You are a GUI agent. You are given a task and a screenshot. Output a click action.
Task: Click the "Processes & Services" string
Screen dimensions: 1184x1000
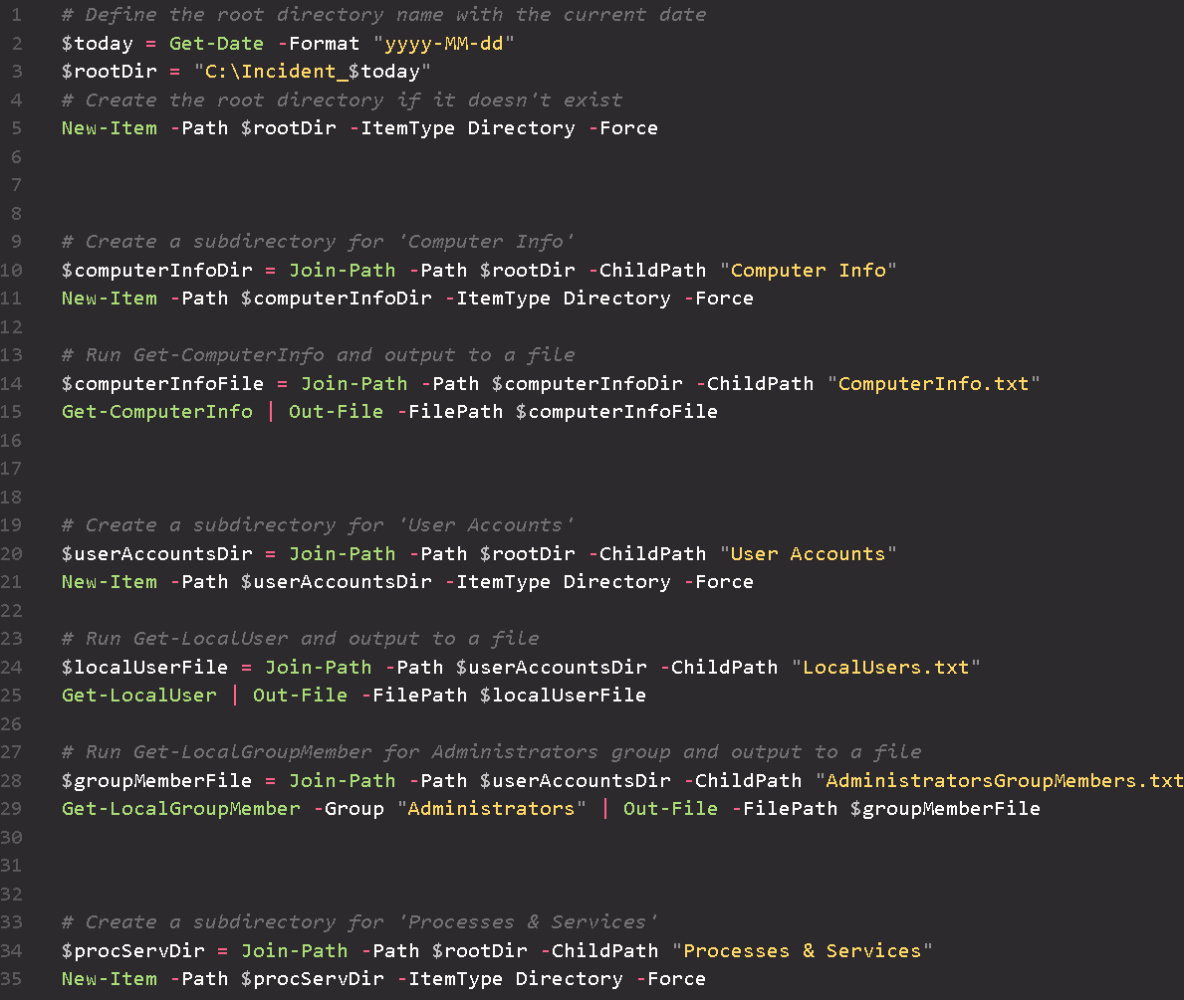(802, 951)
